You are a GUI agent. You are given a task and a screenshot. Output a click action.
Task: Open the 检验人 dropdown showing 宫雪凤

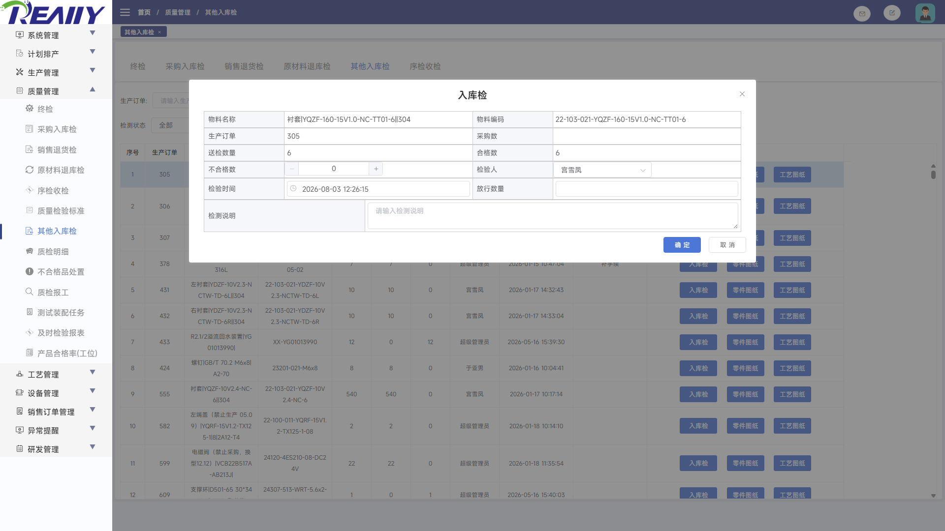coord(602,170)
